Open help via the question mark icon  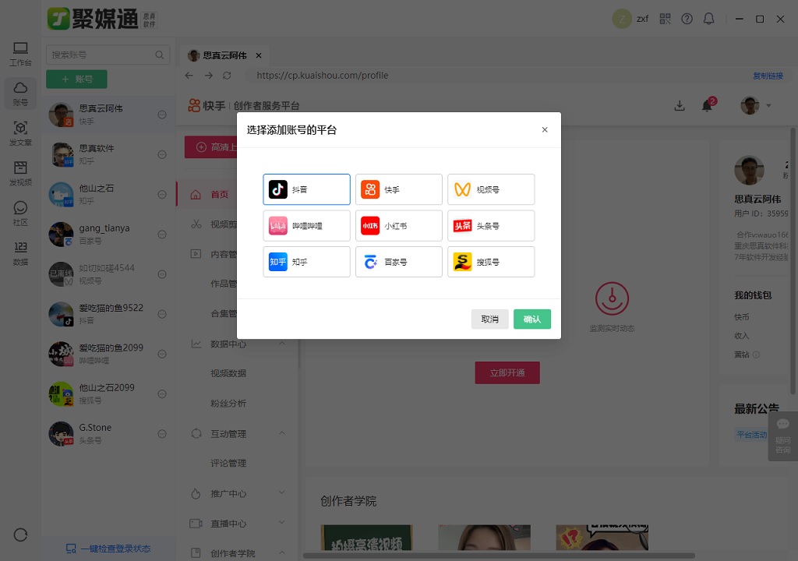tap(687, 18)
